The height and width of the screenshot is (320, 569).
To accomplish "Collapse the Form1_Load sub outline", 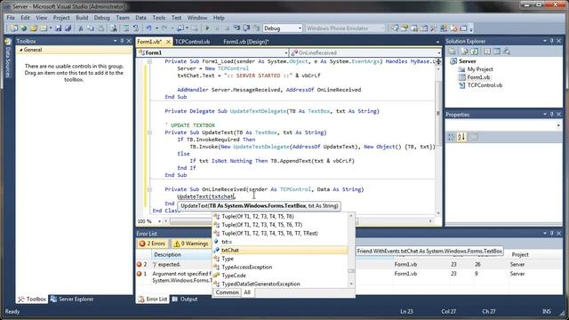I will (x=149, y=61).
